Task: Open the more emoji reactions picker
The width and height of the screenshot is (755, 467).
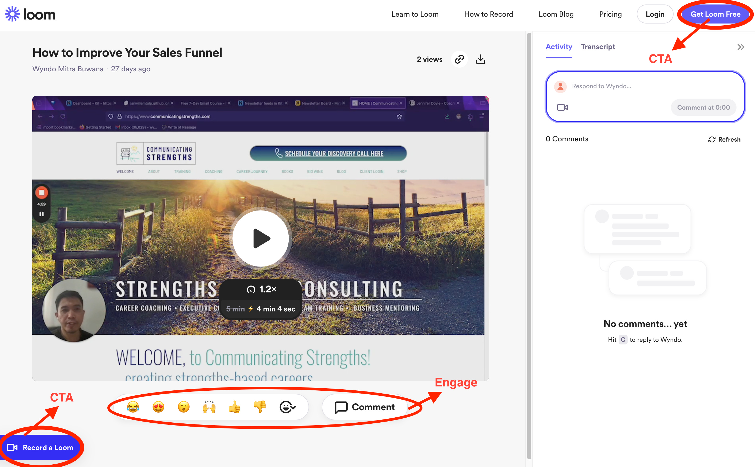Action: (287, 407)
